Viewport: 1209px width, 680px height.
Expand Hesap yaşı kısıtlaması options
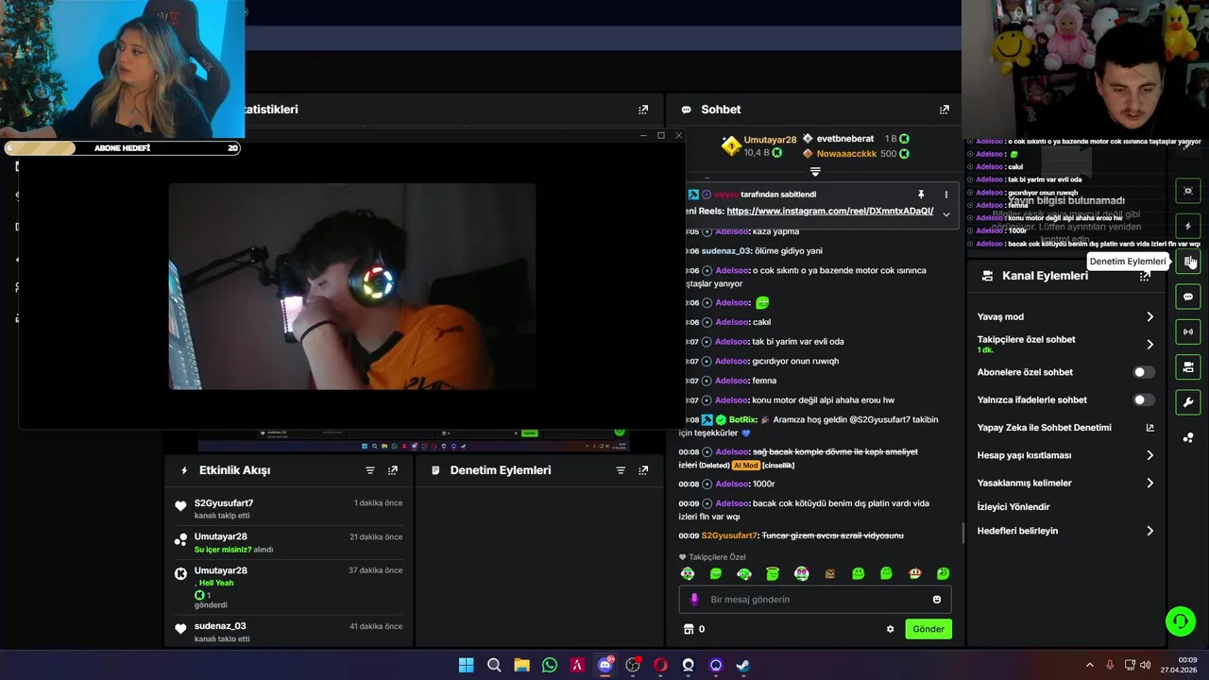point(1149,455)
